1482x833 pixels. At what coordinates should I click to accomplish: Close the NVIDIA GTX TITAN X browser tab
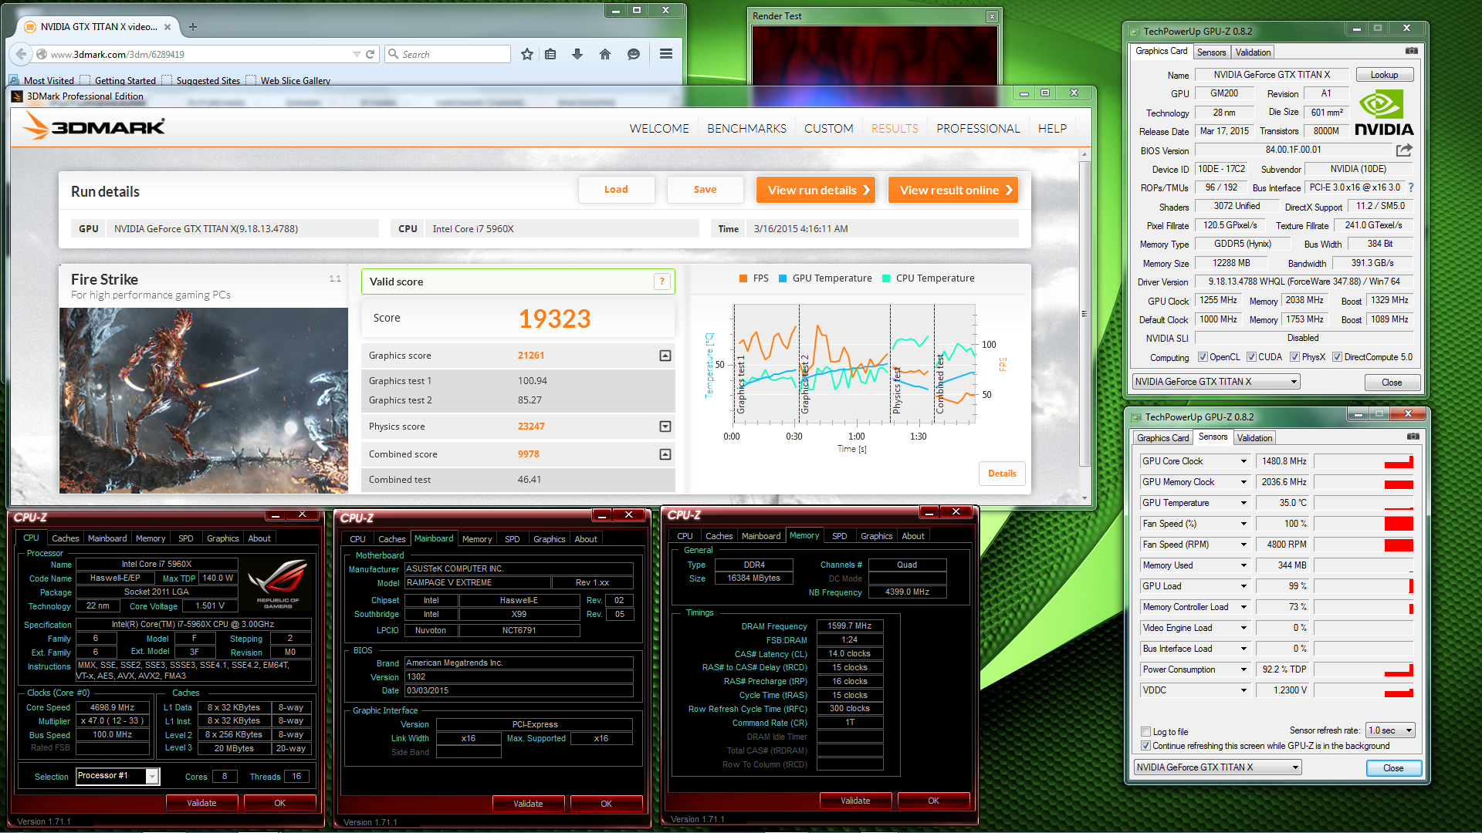click(x=167, y=26)
